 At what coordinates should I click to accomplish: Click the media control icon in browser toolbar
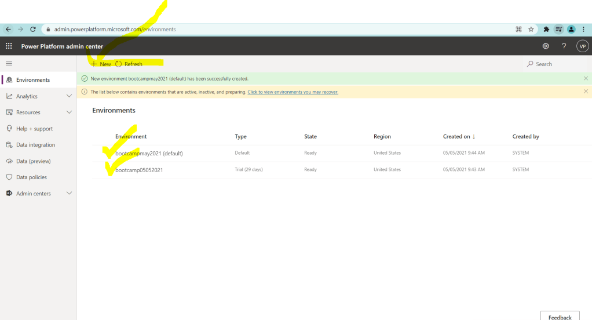[559, 29]
